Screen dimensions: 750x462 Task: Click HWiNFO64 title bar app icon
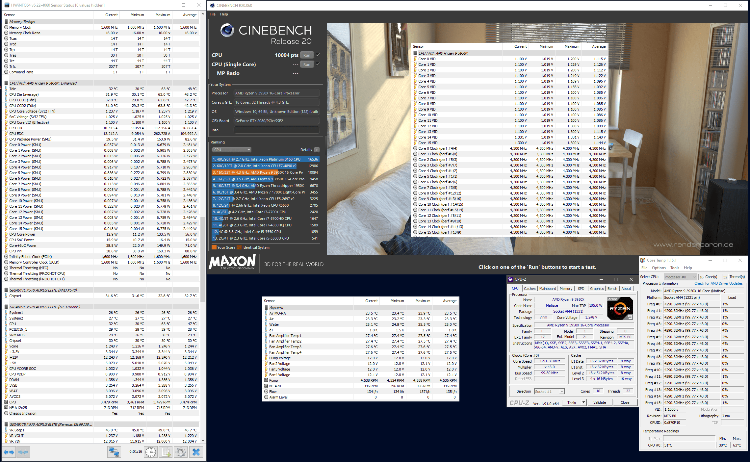tap(7, 5)
